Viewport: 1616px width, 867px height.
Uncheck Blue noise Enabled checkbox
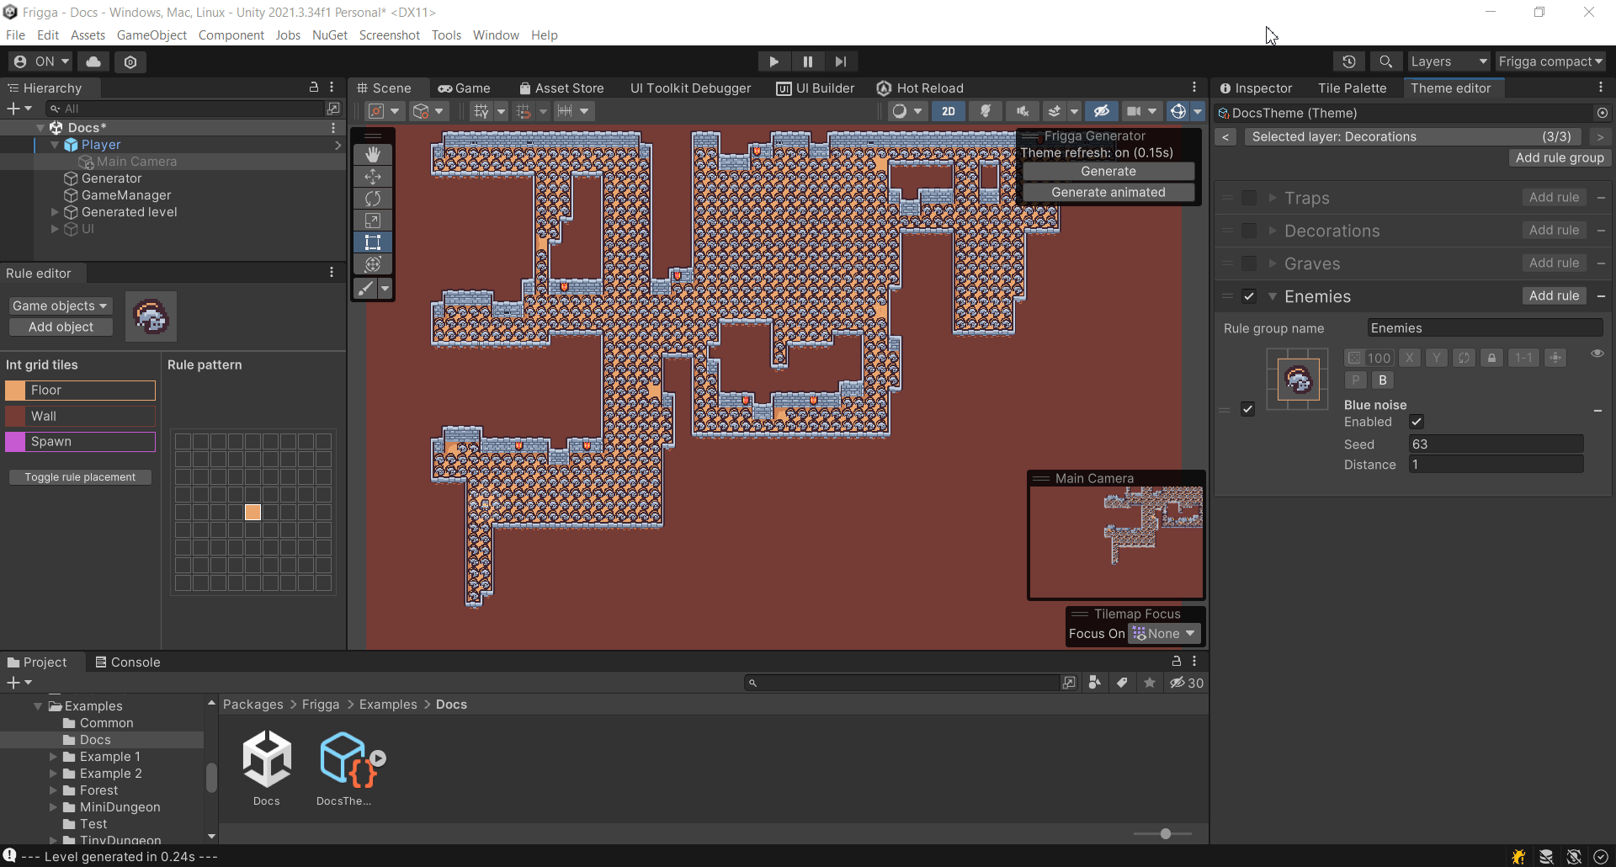(x=1417, y=422)
